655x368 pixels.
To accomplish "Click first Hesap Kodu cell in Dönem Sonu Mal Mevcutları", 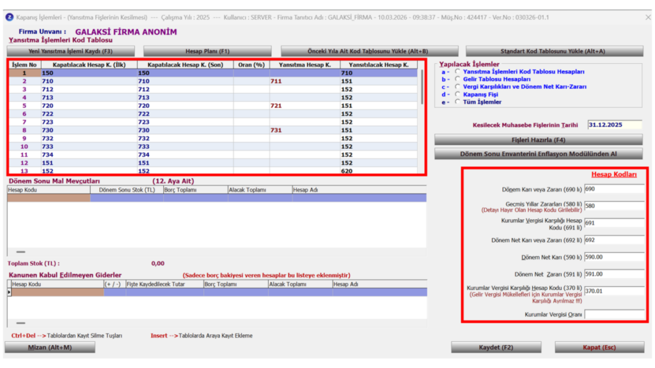I will coord(49,198).
